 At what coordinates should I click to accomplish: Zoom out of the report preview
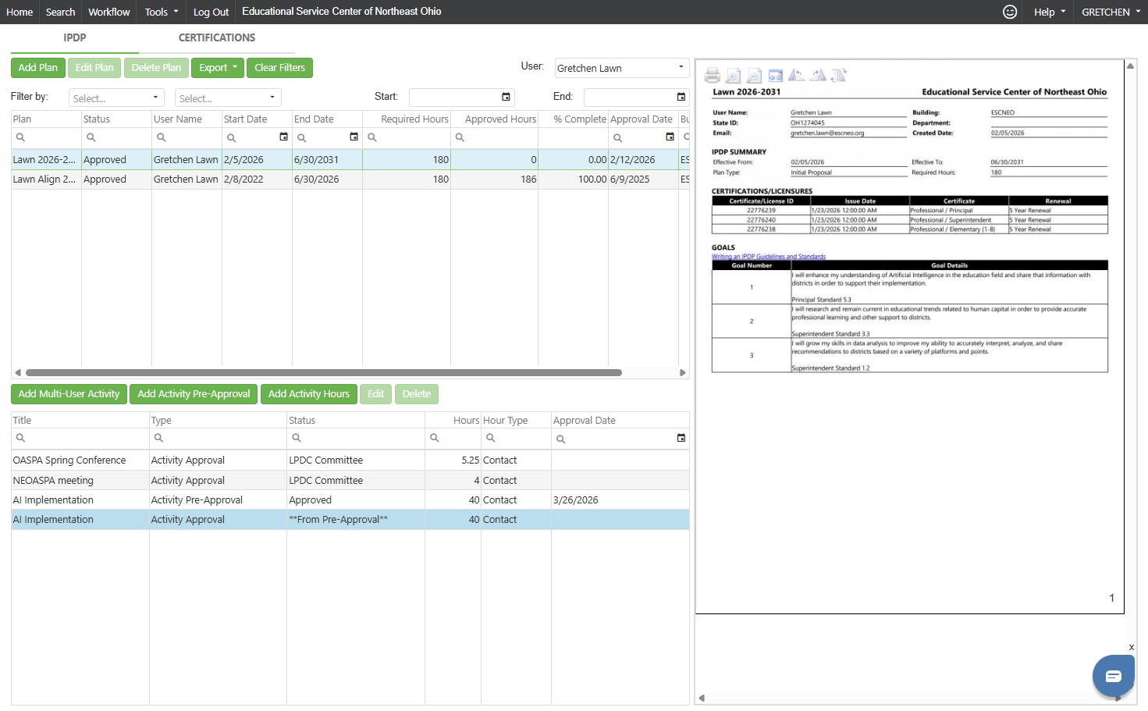click(754, 75)
